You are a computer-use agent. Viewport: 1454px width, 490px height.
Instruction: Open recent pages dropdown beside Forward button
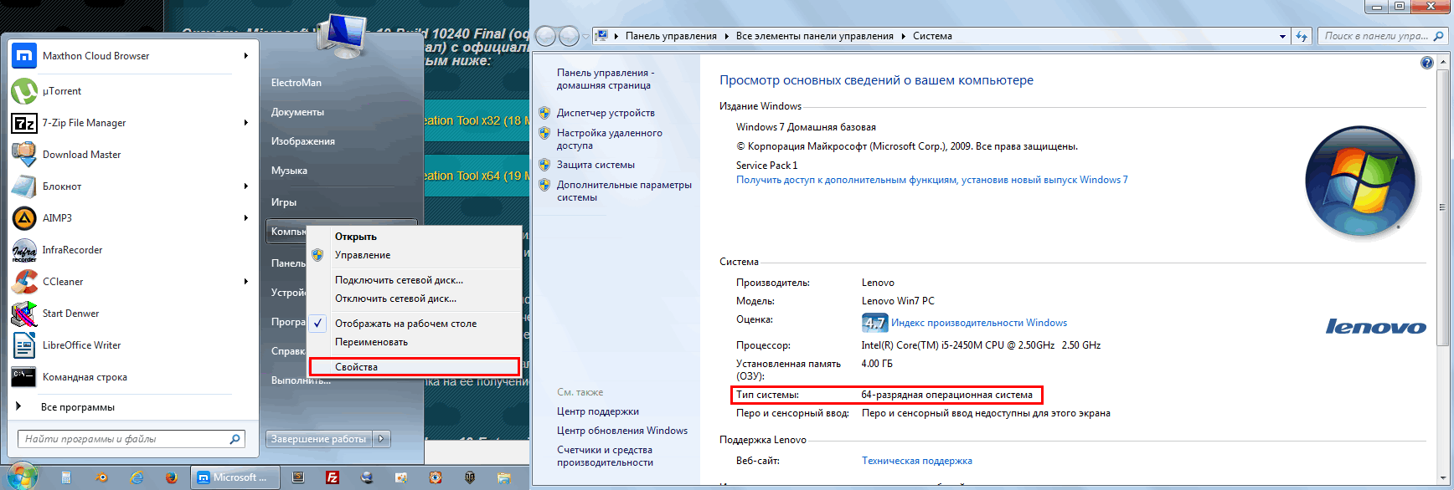click(x=585, y=36)
